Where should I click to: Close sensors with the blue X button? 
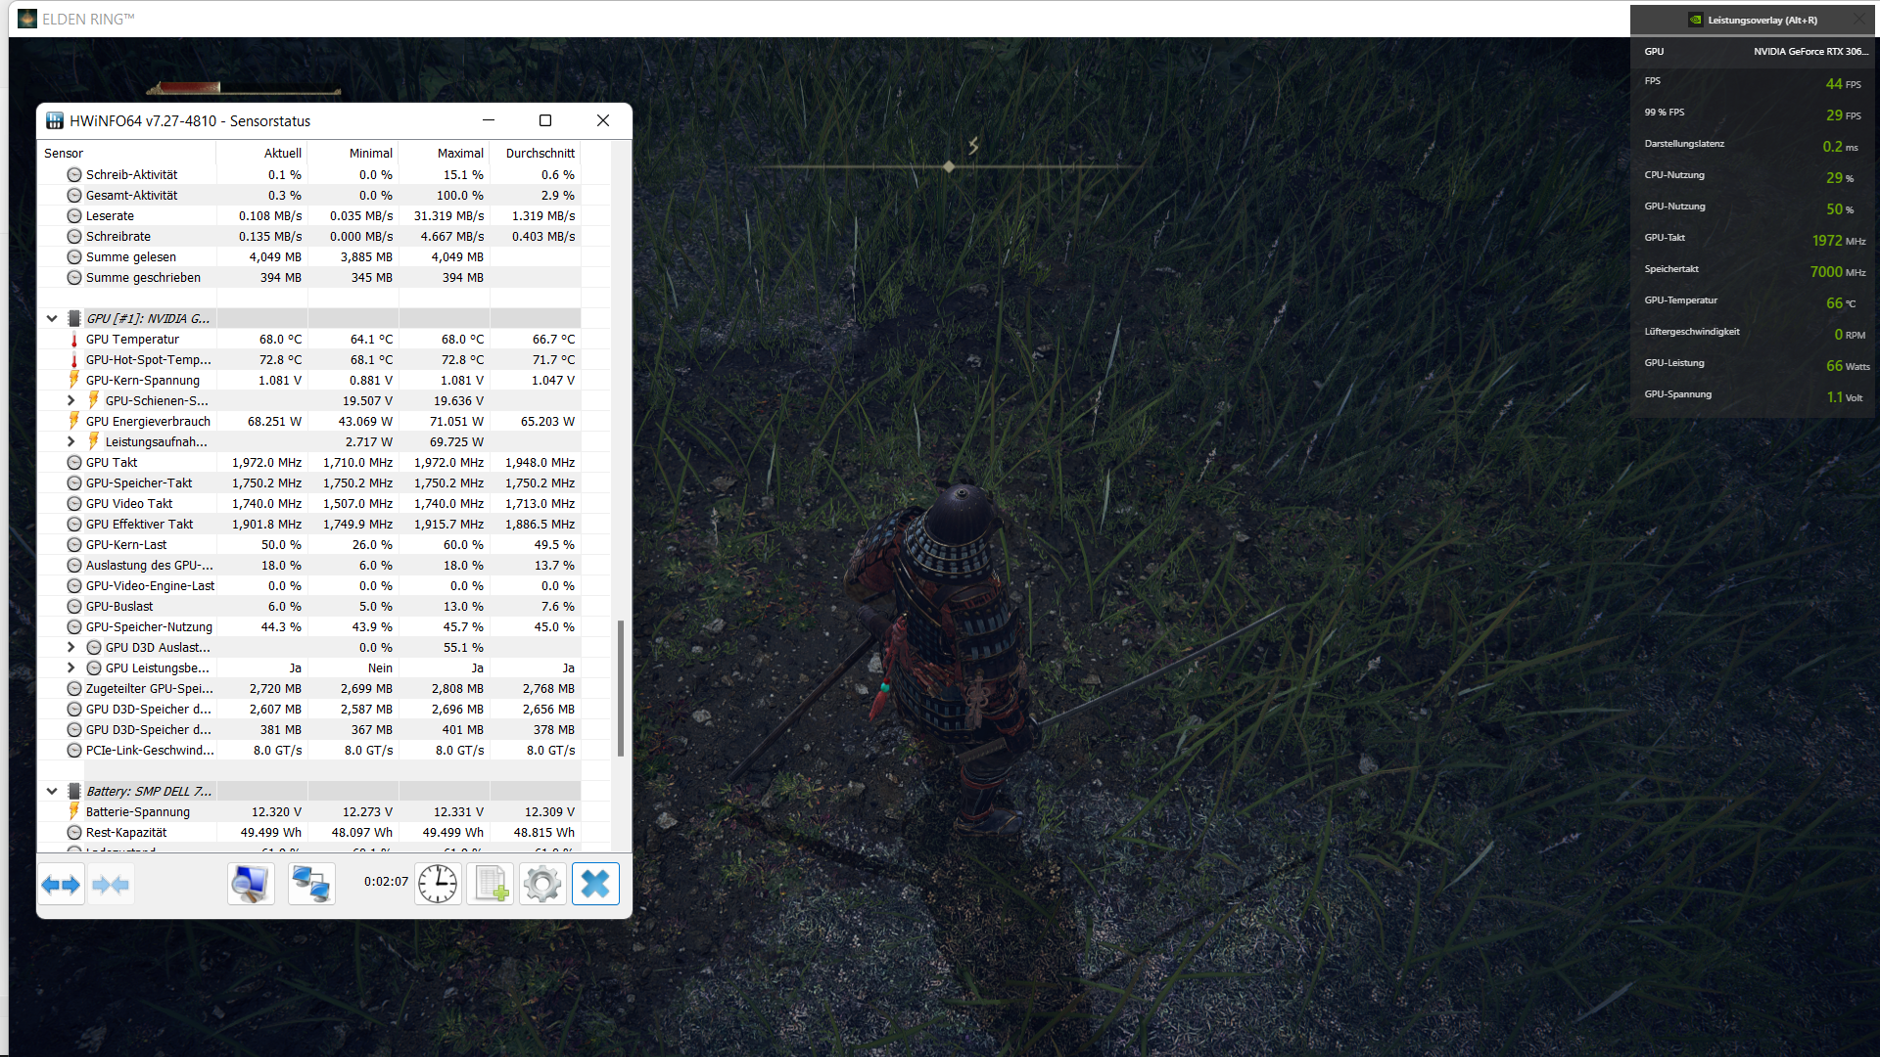coord(595,885)
